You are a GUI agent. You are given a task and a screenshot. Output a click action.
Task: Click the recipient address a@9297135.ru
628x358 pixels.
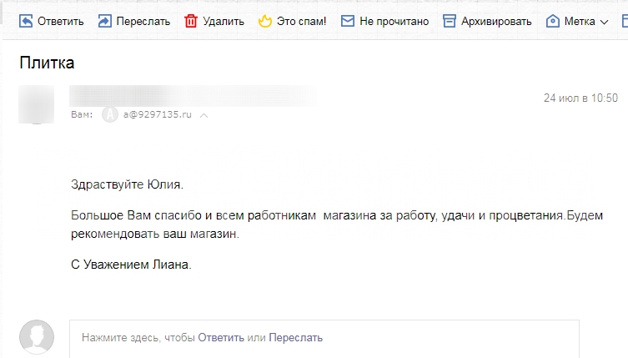coord(158,114)
